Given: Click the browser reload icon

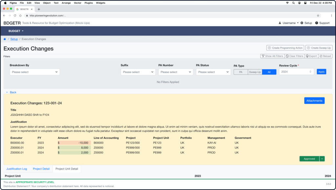Looking at the screenshot, I should pos(15,15).
